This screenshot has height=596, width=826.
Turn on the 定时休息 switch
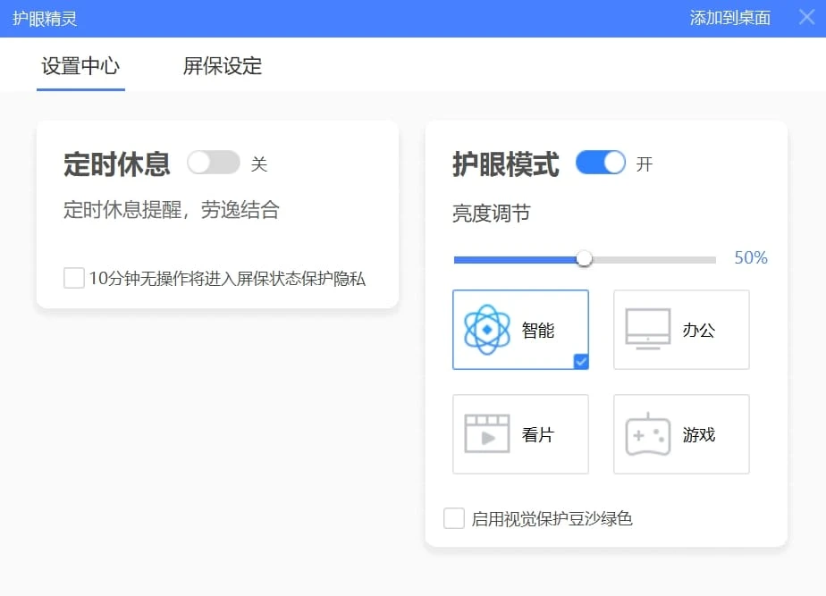[214, 163]
